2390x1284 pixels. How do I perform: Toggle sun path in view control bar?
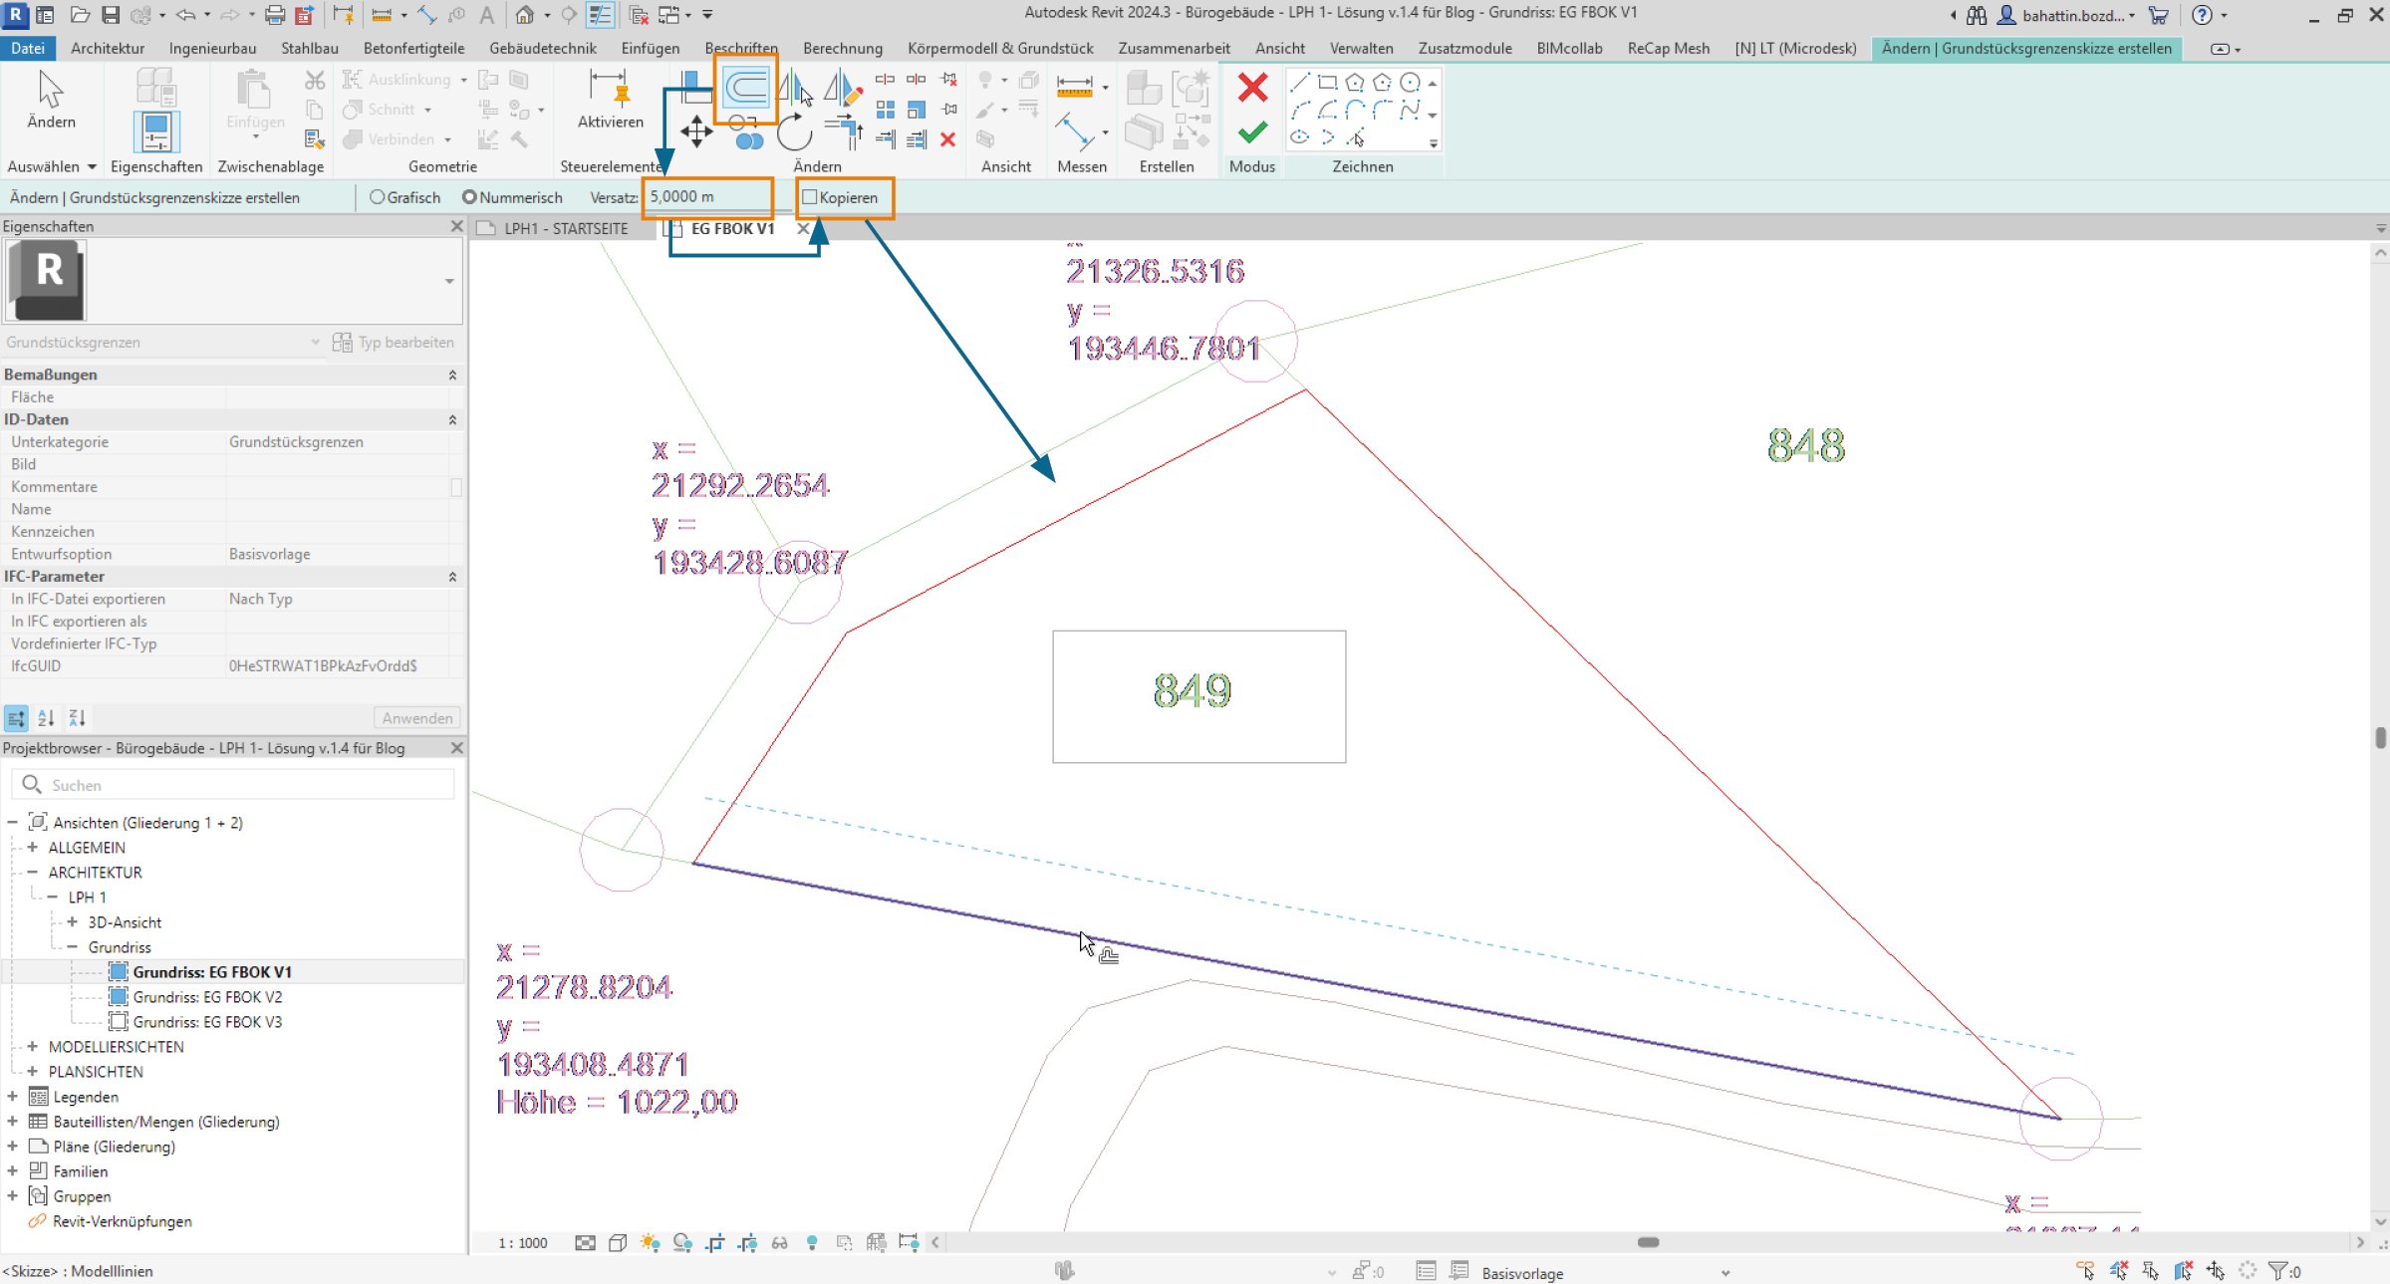[650, 1242]
